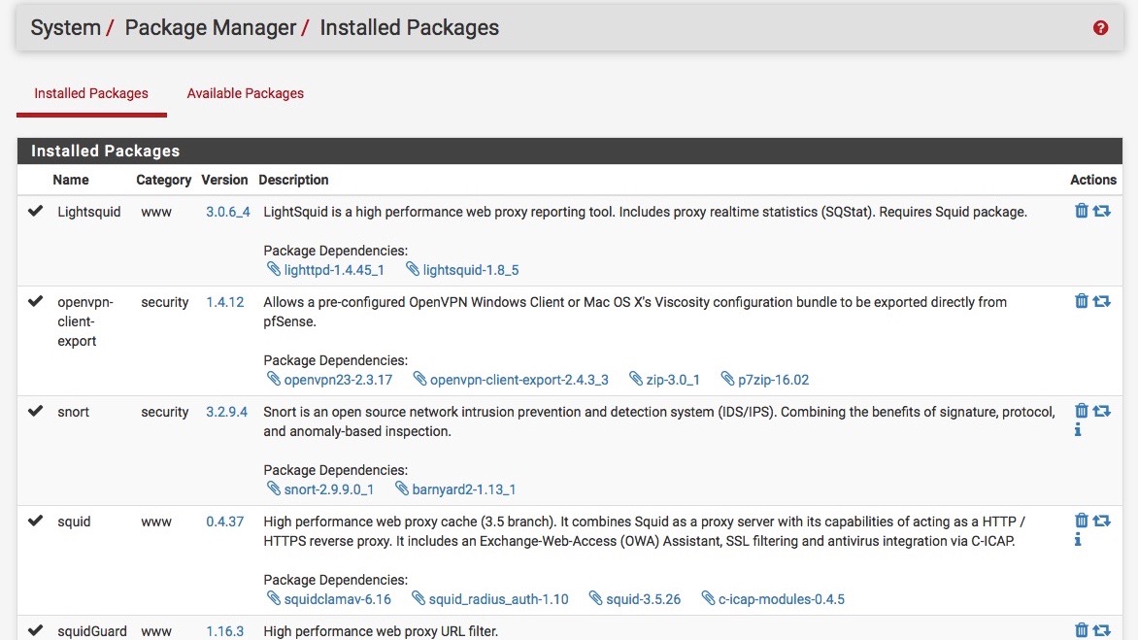The image size is (1138, 640).
Task: Open the squidclamav-6.16 dependency link
Action: pyautogui.click(x=338, y=599)
